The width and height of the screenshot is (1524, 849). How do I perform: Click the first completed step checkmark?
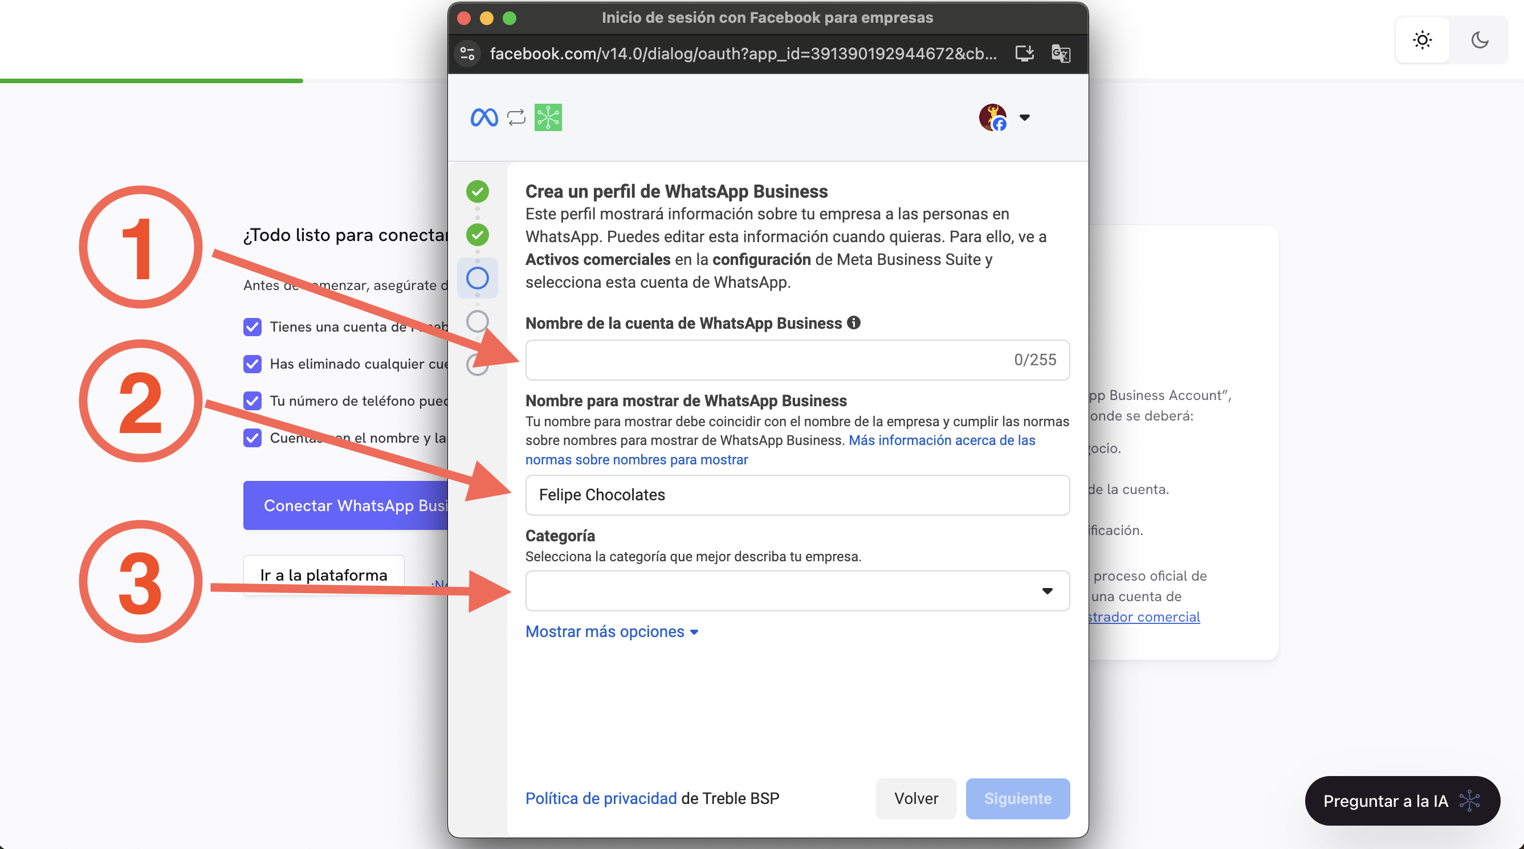click(478, 191)
